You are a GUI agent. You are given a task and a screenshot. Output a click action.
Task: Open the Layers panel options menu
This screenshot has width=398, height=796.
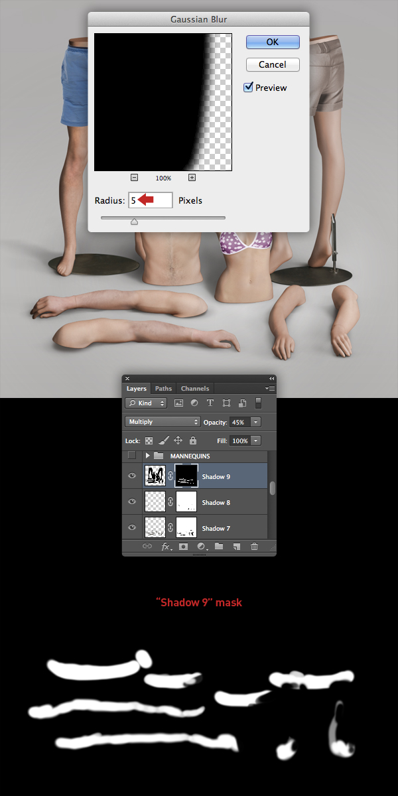click(270, 388)
